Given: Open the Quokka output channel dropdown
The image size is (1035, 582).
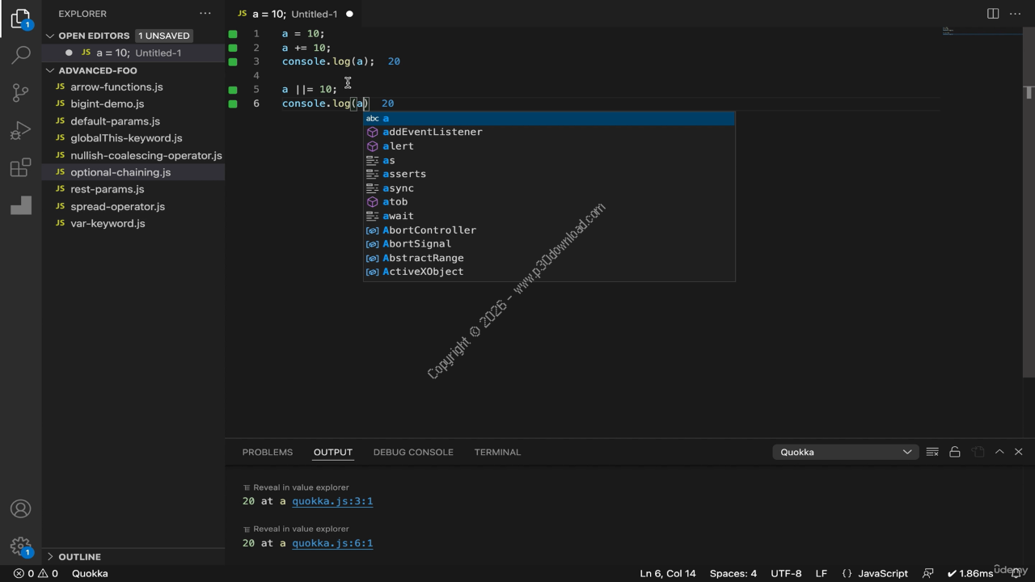Looking at the screenshot, I should pyautogui.click(x=844, y=452).
